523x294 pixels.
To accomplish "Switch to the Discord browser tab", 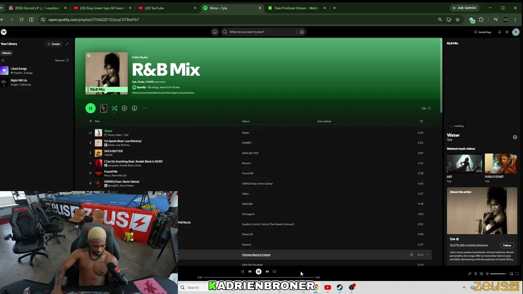I will (37, 8).
